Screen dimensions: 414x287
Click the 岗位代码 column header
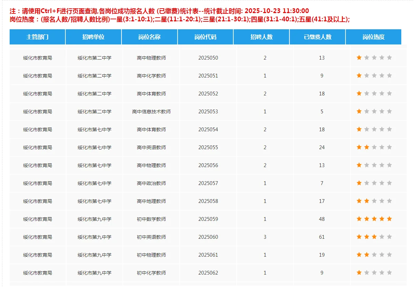[x=205, y=37]
